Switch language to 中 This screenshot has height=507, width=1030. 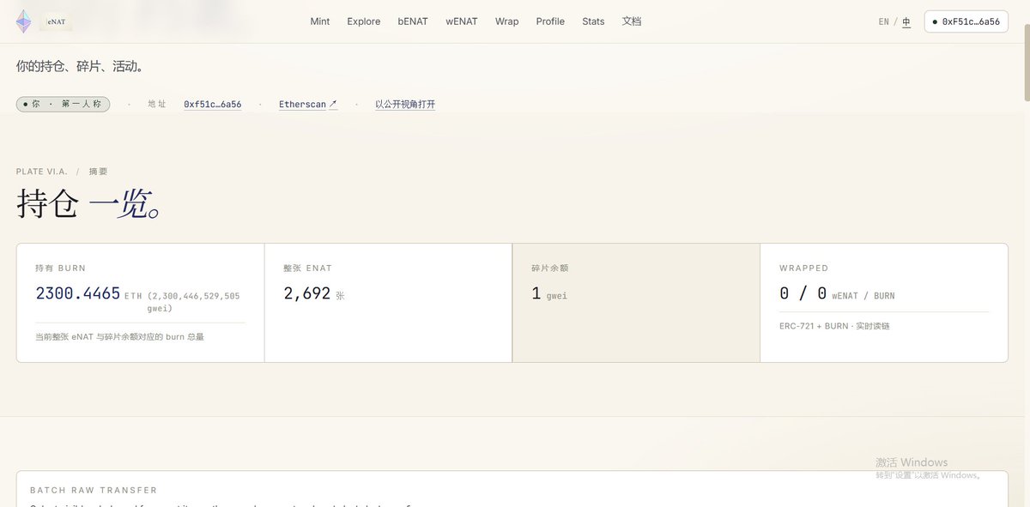click(906, 21)
